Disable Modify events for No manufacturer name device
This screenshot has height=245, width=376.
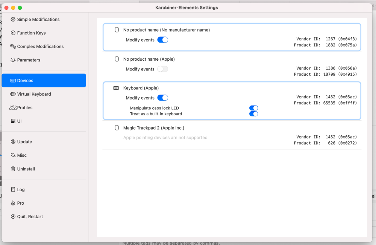pyautogui.click(x=162, y=40)
